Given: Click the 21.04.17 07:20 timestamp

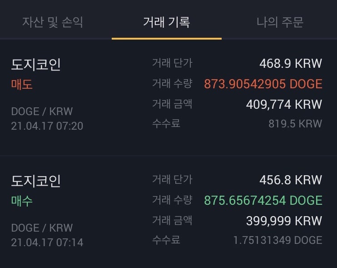Looking at the screenshot, I should [47, 126].
